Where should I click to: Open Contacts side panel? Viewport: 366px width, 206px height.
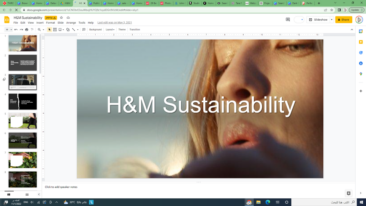361,63
